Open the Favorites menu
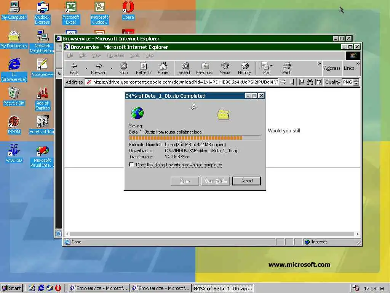The width and height of the screenshot is (390, 293). (115, 55)
